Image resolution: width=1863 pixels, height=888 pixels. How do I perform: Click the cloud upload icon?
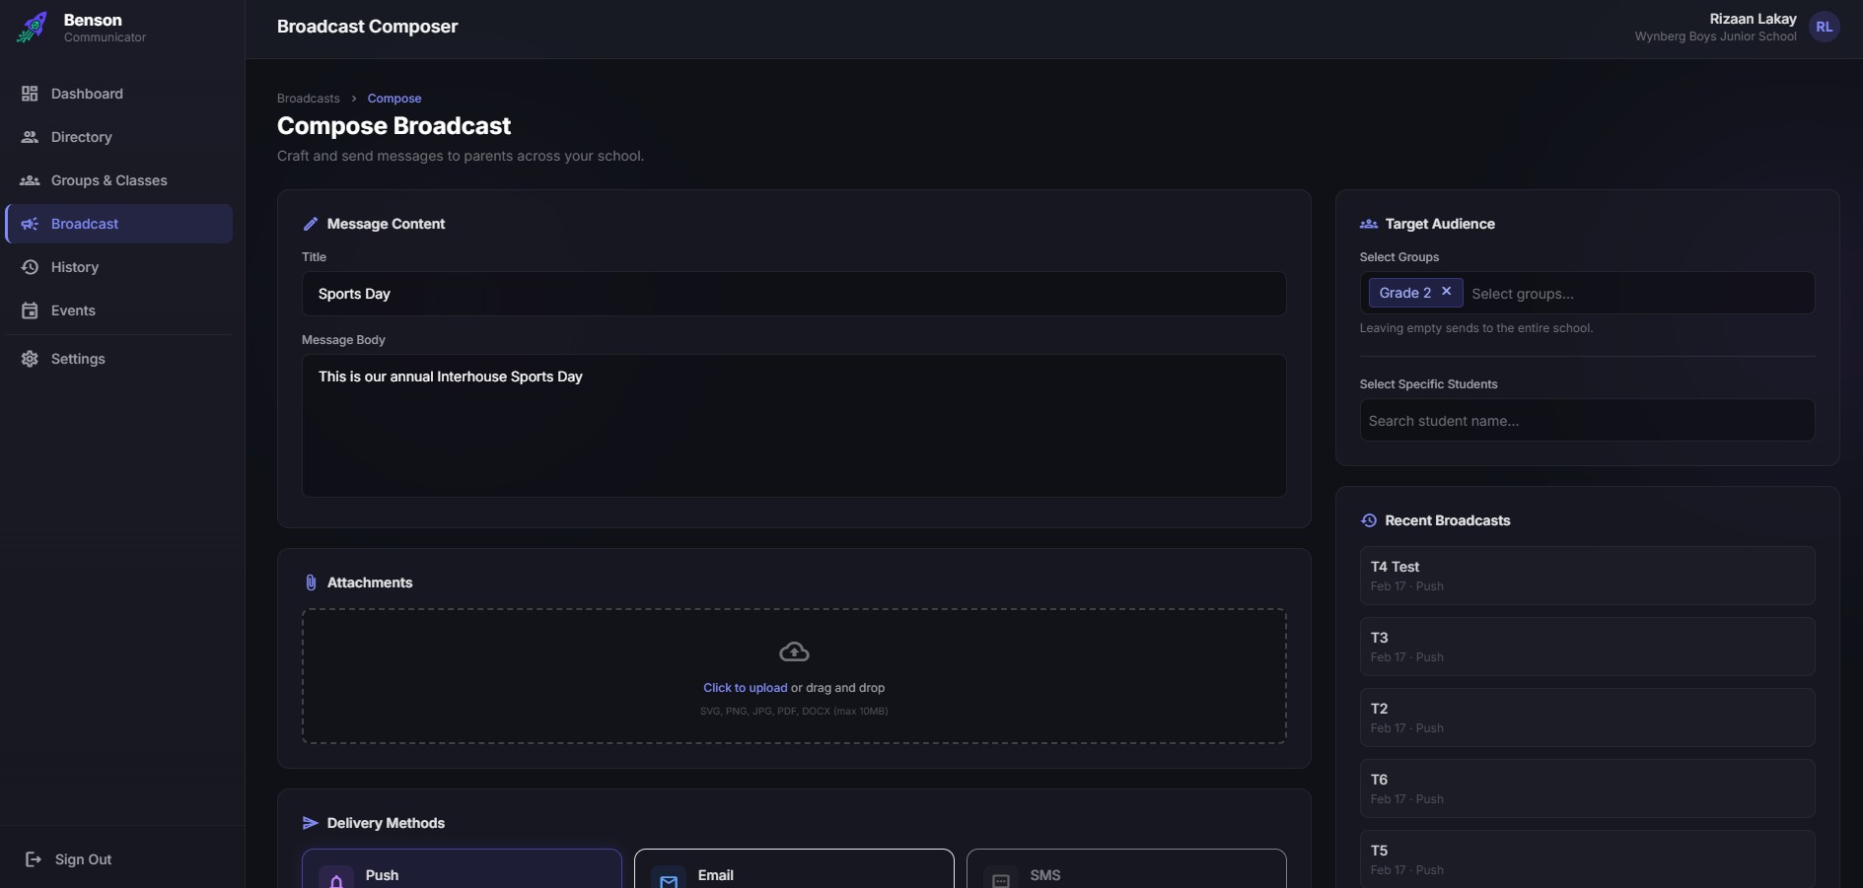794,651
